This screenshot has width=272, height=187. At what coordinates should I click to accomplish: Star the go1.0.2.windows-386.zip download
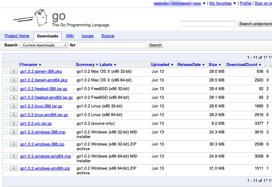click(6, 144)
